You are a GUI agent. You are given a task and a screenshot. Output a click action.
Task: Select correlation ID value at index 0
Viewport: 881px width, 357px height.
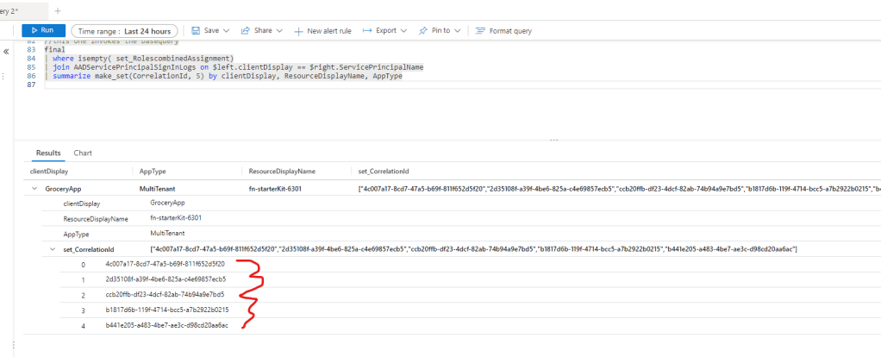pyautogui.click(x=164, y=264)
